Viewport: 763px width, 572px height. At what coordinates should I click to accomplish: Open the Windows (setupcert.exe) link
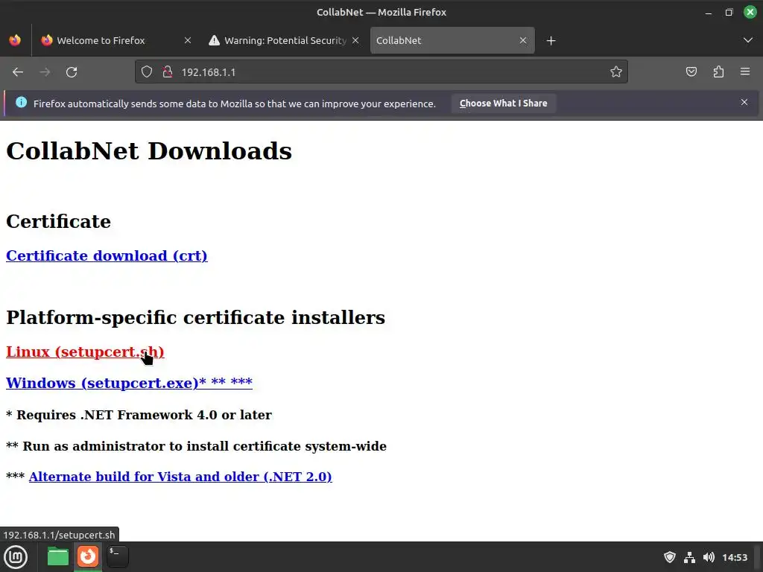click(x=129, y=383)
